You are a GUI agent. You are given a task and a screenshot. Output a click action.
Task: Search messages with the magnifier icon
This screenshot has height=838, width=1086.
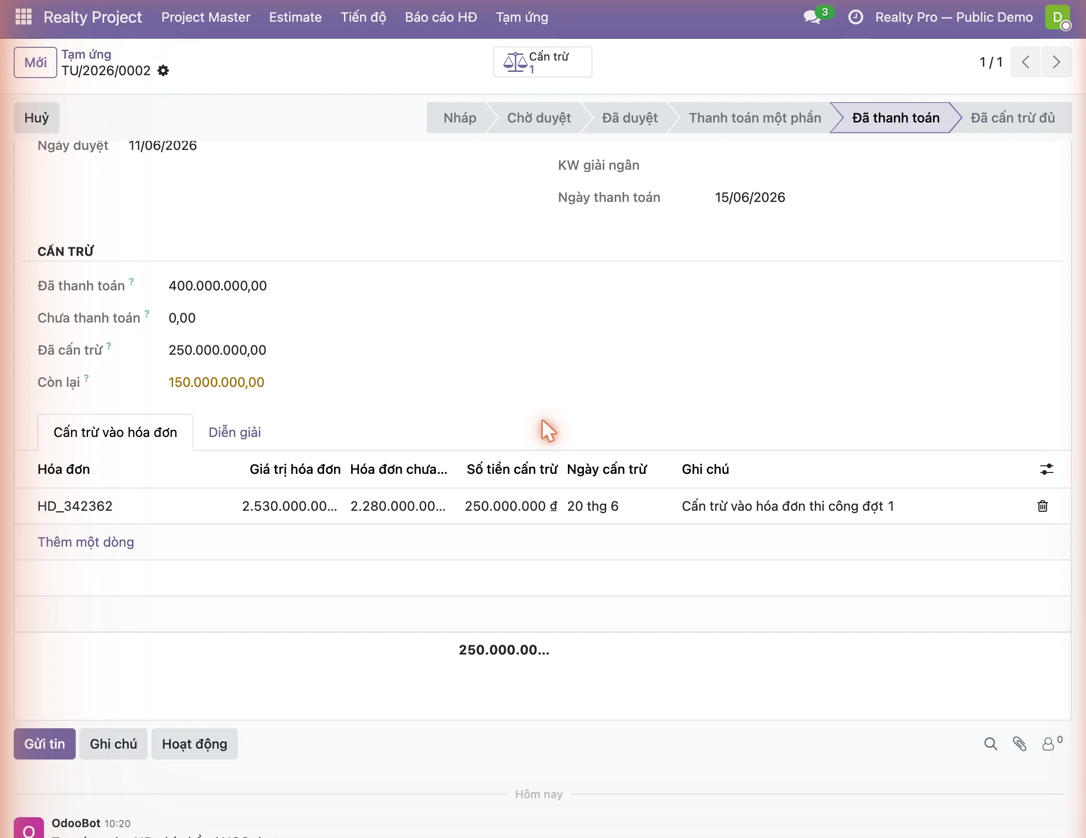point(990,744)
